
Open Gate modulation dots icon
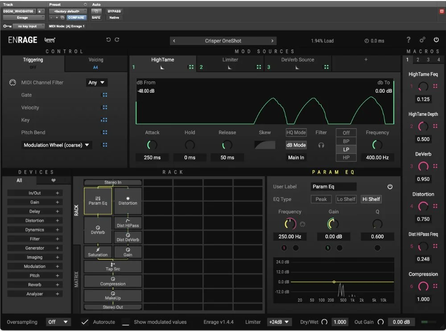[105, 95]
